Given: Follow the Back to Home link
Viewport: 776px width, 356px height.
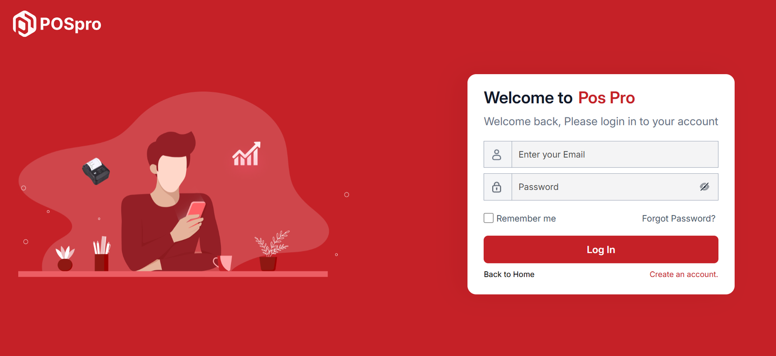Looking at the screenshot, I should coord(509,274).
